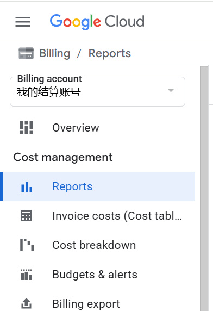Image resolution: width=213 pixels, height=311 pixels.
Task: Click the Invoice costs table icon
Action: coord(26,216)
